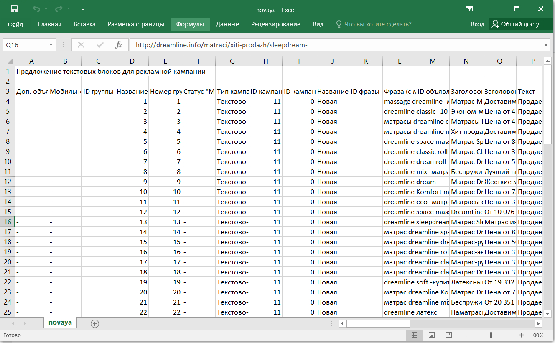Image resolution: width=555 pixels, height=343 pixels.
Task: Click the Что вы хотите сделать search field
Action: (x=377, y=24)
